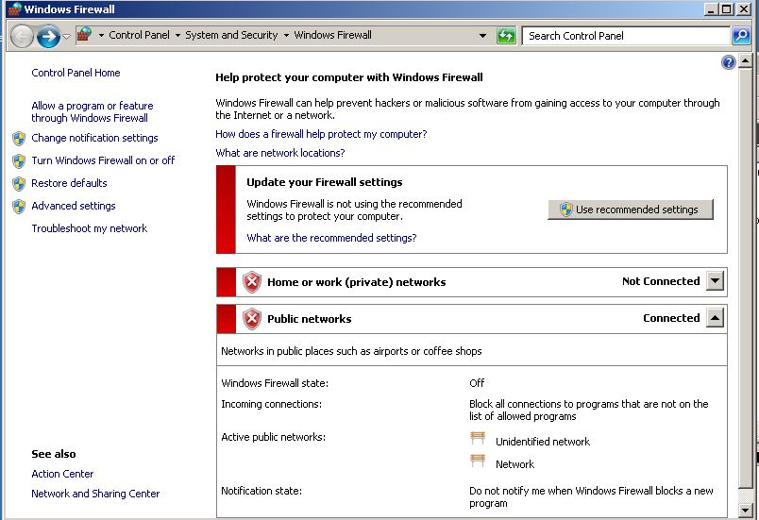
Task: Click red shield icon for Home or work networks
Action: 252,282
